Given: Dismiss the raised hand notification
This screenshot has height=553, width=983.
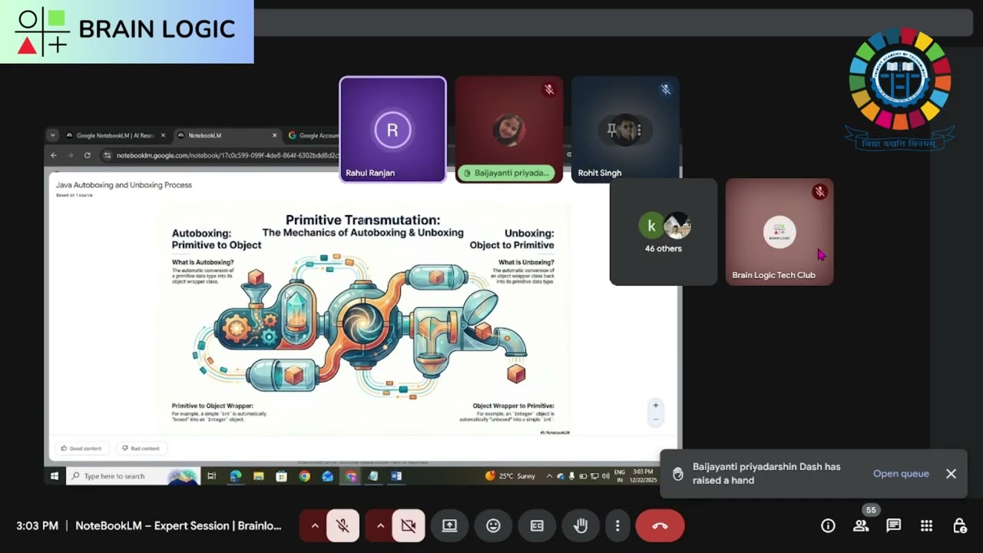Looking at the screenshot, I should tap(951, 474).
